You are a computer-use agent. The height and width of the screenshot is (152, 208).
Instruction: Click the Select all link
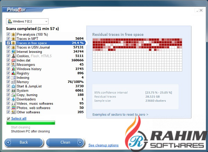coord(19,118)
